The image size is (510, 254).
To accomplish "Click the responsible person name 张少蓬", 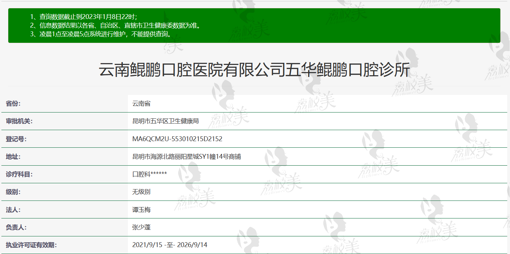I will (x=141, y=227).
